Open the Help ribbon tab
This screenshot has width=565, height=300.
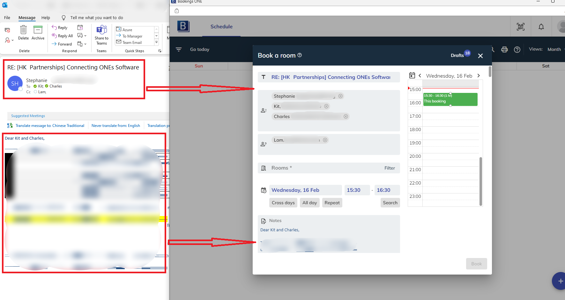46,18
